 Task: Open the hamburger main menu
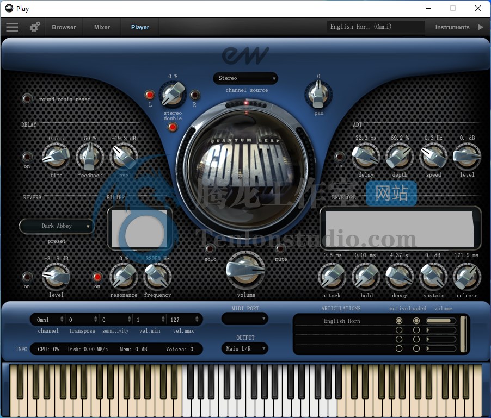12,27
